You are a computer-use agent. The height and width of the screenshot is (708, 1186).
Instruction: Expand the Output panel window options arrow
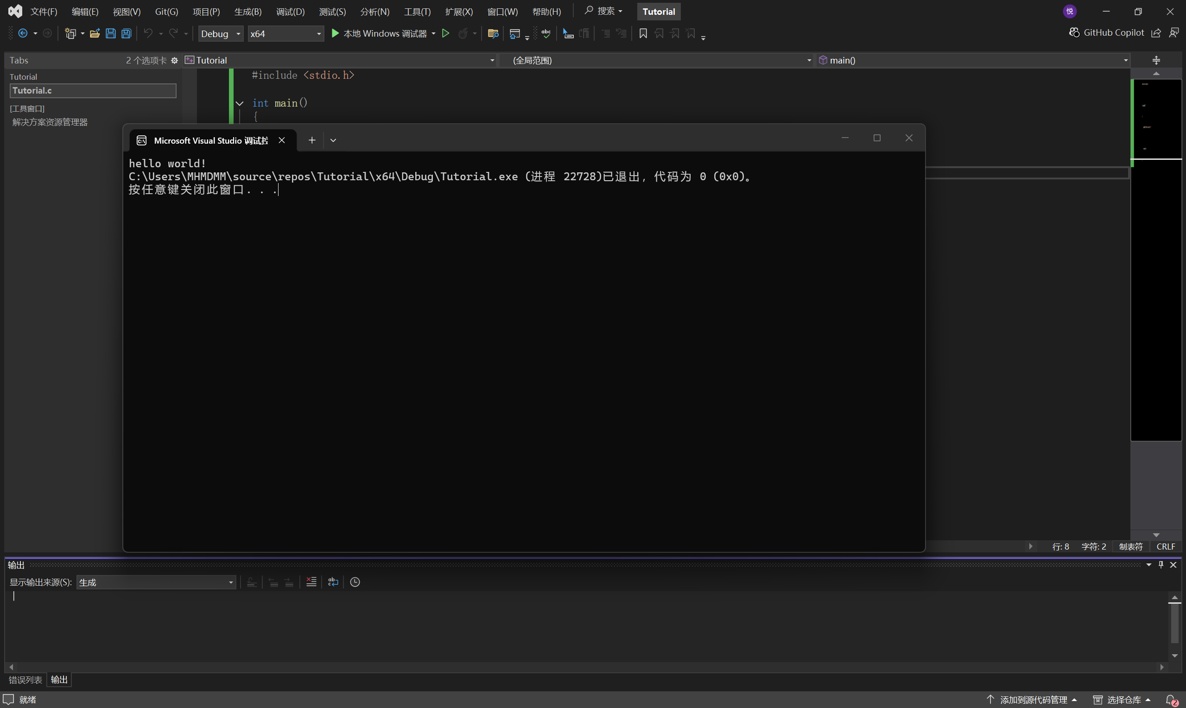1148,565
